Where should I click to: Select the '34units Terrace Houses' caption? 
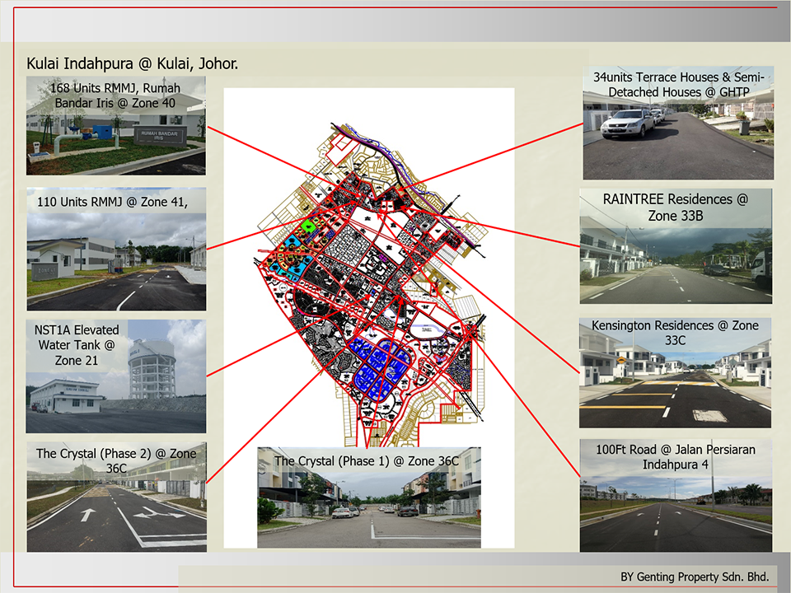678,85
